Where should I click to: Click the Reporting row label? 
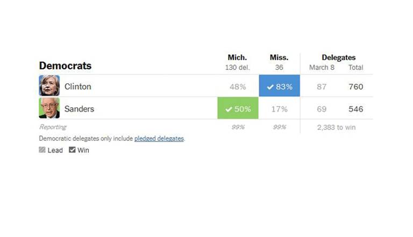53,127
